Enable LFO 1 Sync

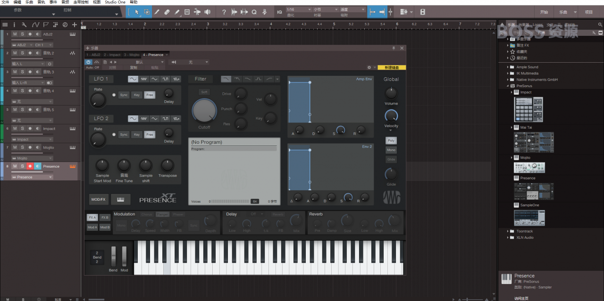pos(124,95)
